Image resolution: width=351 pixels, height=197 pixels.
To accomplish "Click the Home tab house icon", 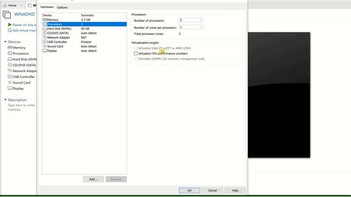I will coord(5,5).
